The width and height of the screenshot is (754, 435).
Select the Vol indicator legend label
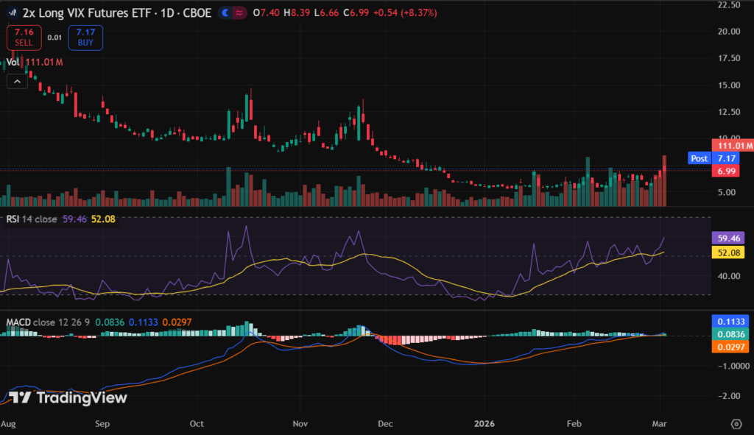(14, 63)
